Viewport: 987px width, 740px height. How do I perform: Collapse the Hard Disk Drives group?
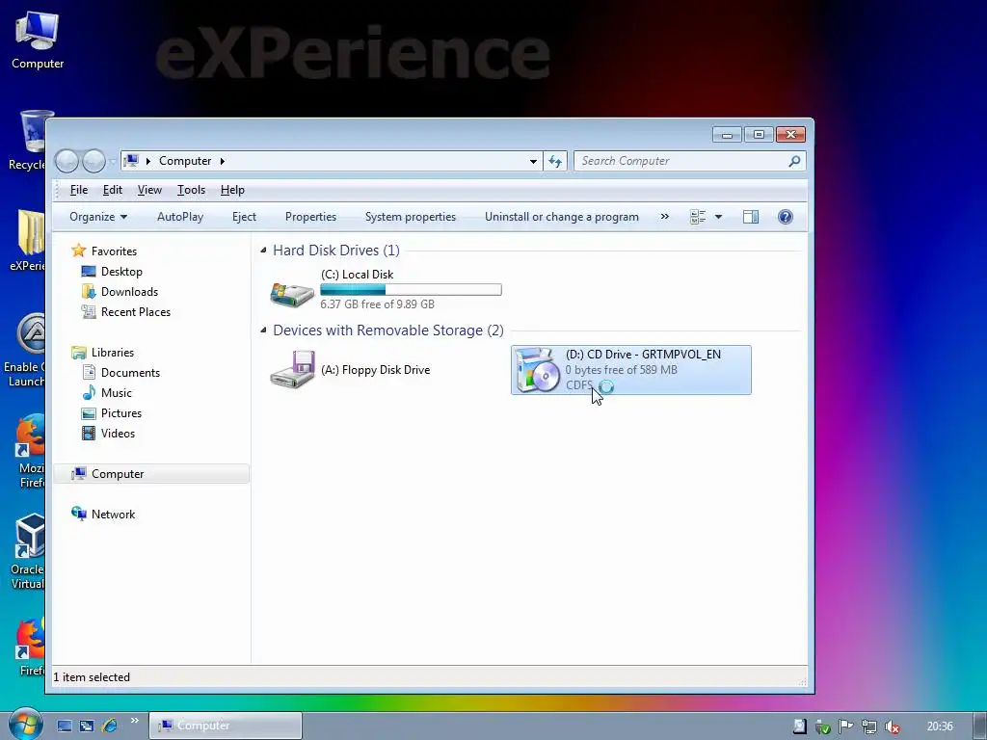point(263,251)
